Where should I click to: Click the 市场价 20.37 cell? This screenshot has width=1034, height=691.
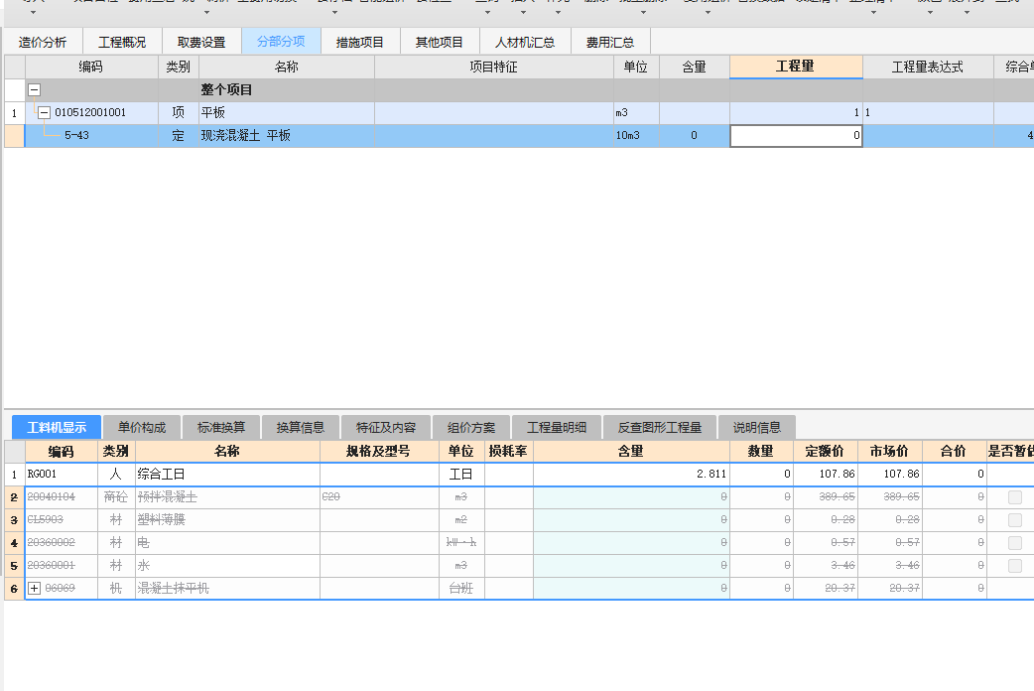(890, 588)
